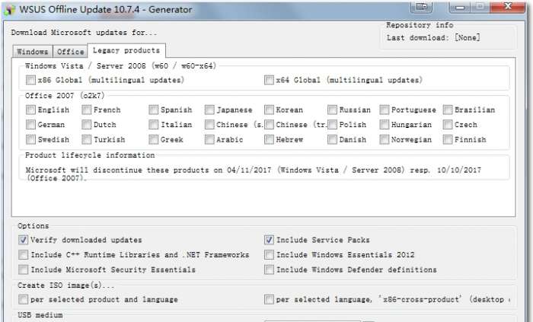Screen dimensions: 533x322
Task: Check the Arabic language checkbox
Action: [209, 139]
